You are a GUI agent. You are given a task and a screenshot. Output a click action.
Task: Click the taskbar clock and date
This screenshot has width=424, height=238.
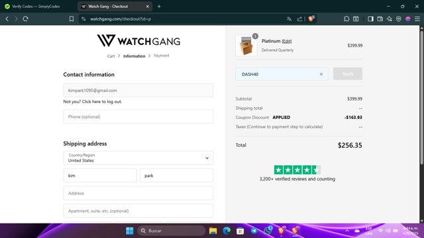click(411, 231)
